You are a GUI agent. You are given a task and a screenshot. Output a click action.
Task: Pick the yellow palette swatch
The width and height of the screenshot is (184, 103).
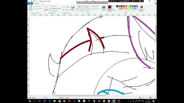128,6
